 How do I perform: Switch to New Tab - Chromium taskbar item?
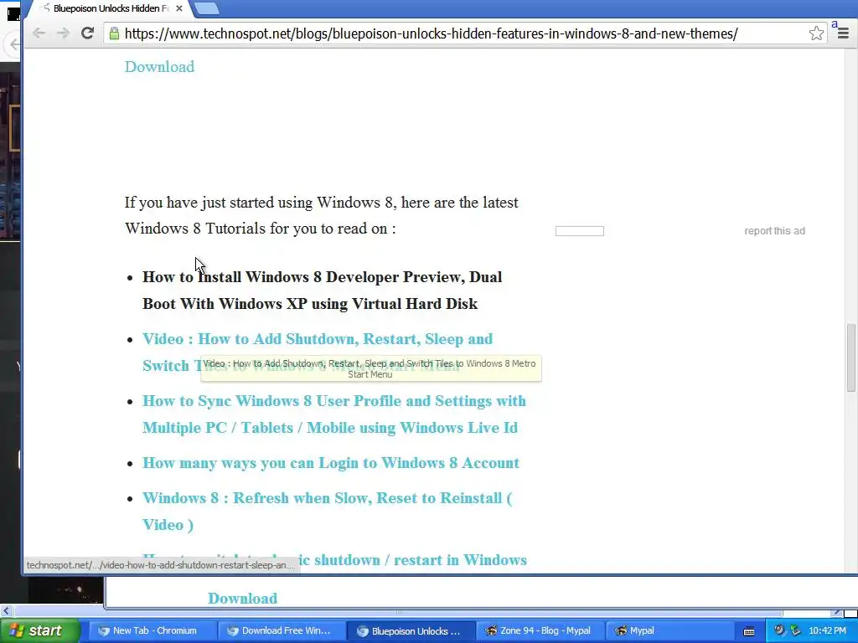click(x=152, y=630)
